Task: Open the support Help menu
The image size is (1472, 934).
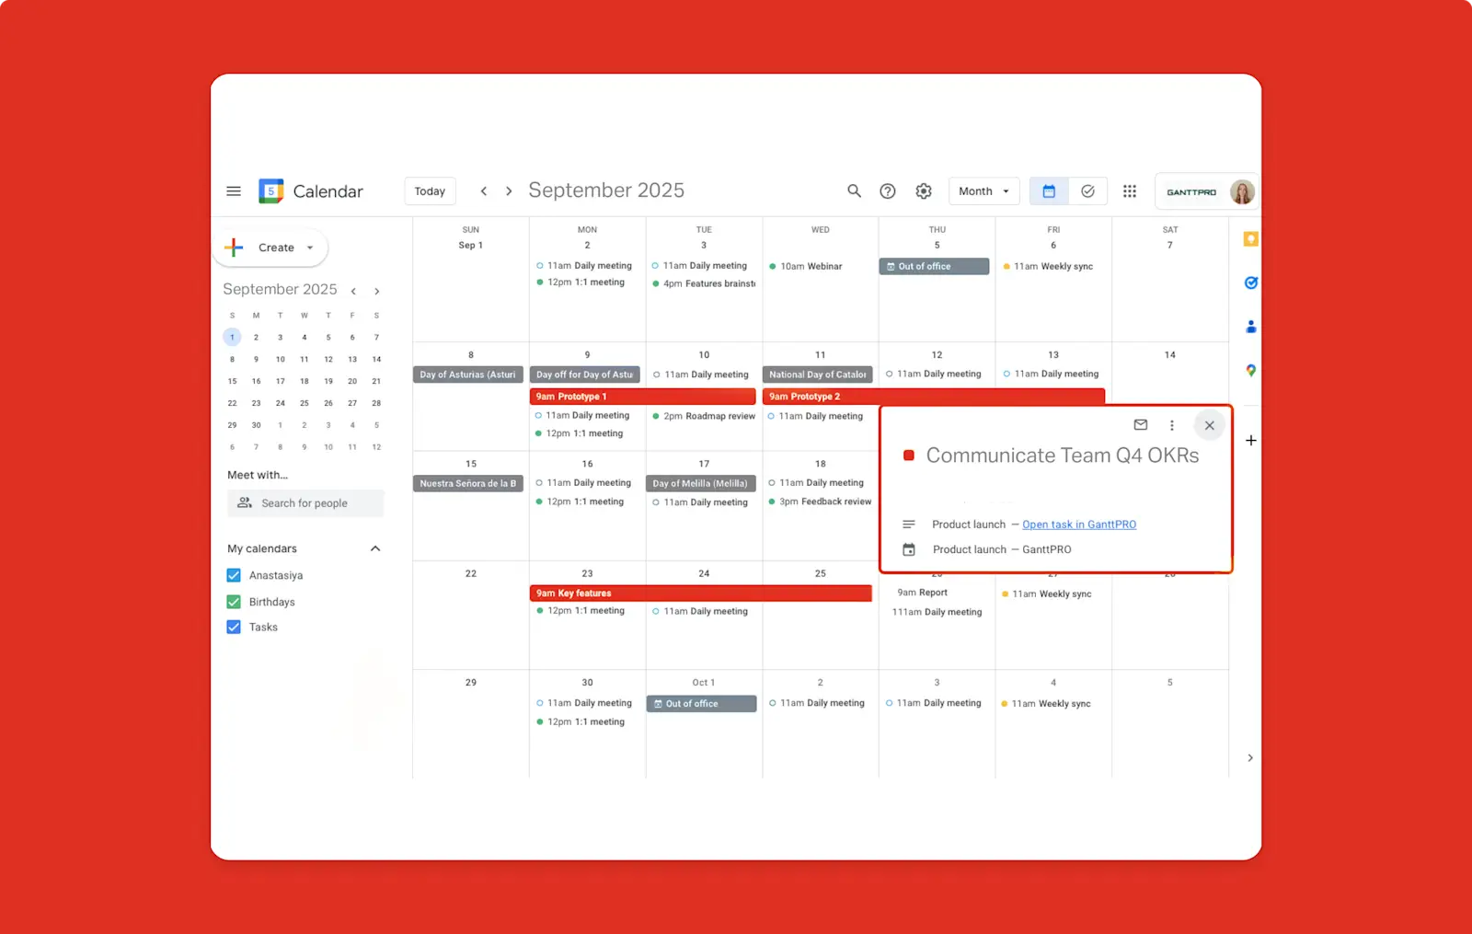Action: pyautogui.click(x=888, y=190)
